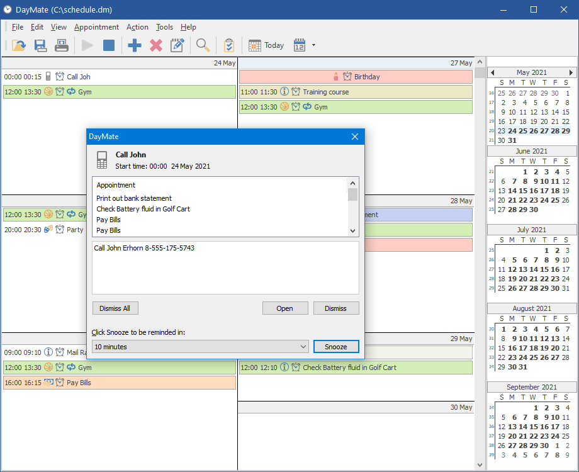
Task: Click the red X delete icon
Action: [x=156, y=45]
